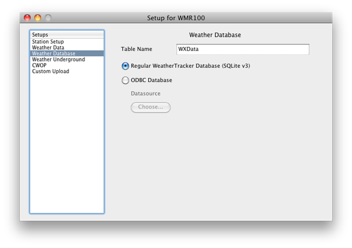Click the Setups list column header
The image size is (352, 248).
pyautogui.click(x=67, y=35)
